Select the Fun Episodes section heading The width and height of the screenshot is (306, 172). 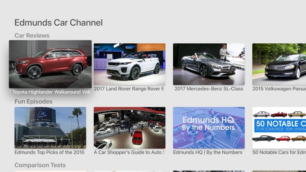click(x=33, y=102)
